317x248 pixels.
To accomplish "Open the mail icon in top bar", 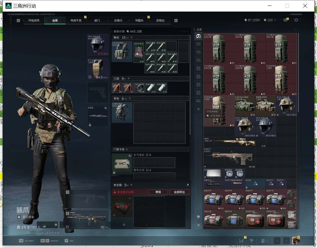I will click(285, 20).
